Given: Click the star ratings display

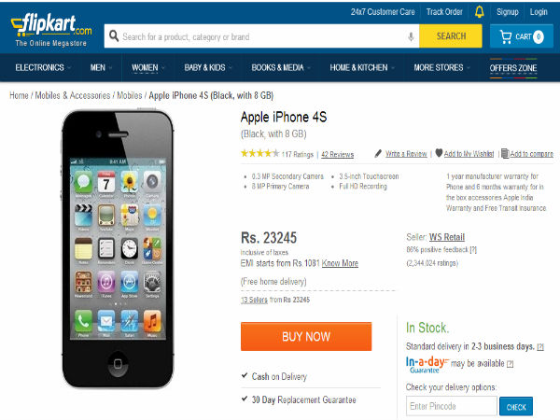Looking at the screenshot, I should [259, 154].
